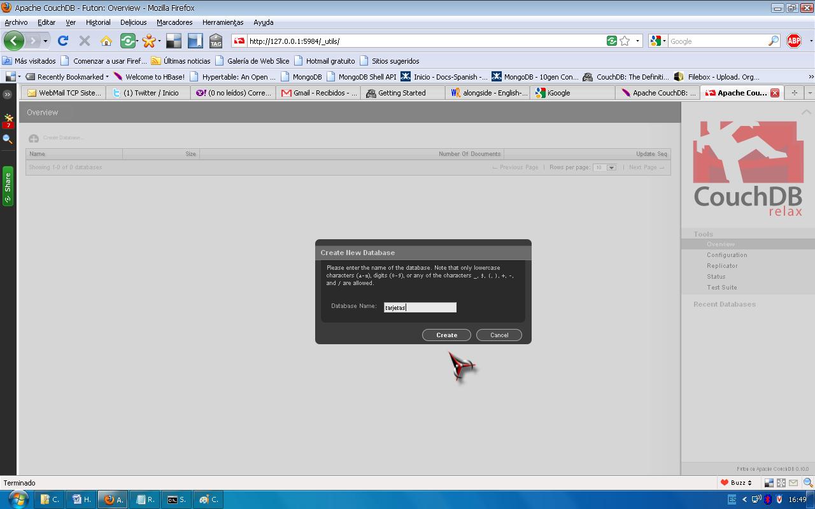Click the Delicious bookmarks checkered icon
Screen dimensions: 815x509
pos(174,41)
